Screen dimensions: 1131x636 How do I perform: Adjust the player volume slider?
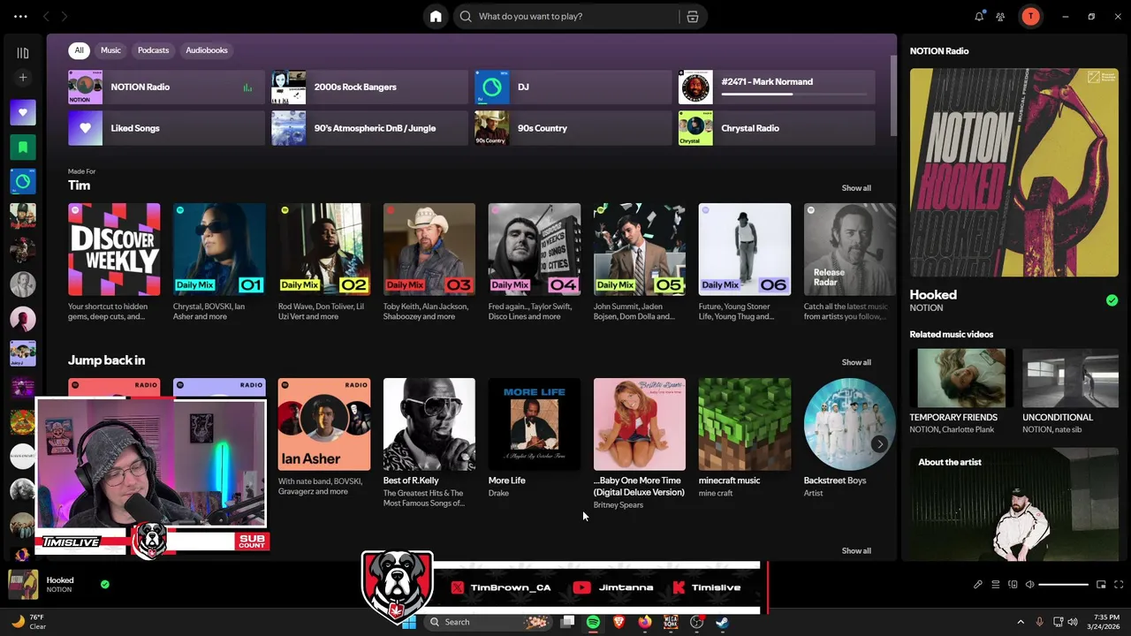pos(1063,584)
